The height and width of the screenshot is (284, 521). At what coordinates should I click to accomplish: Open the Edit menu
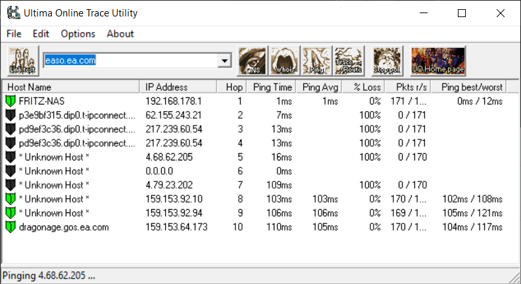pos(41,34)
